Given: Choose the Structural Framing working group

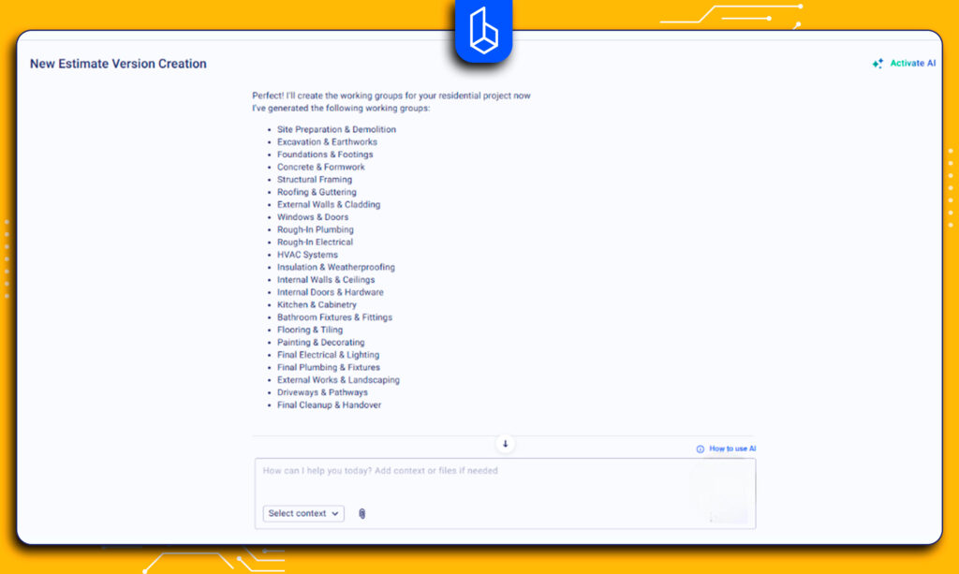Looking at the screenshot, I should pos(315,180).
